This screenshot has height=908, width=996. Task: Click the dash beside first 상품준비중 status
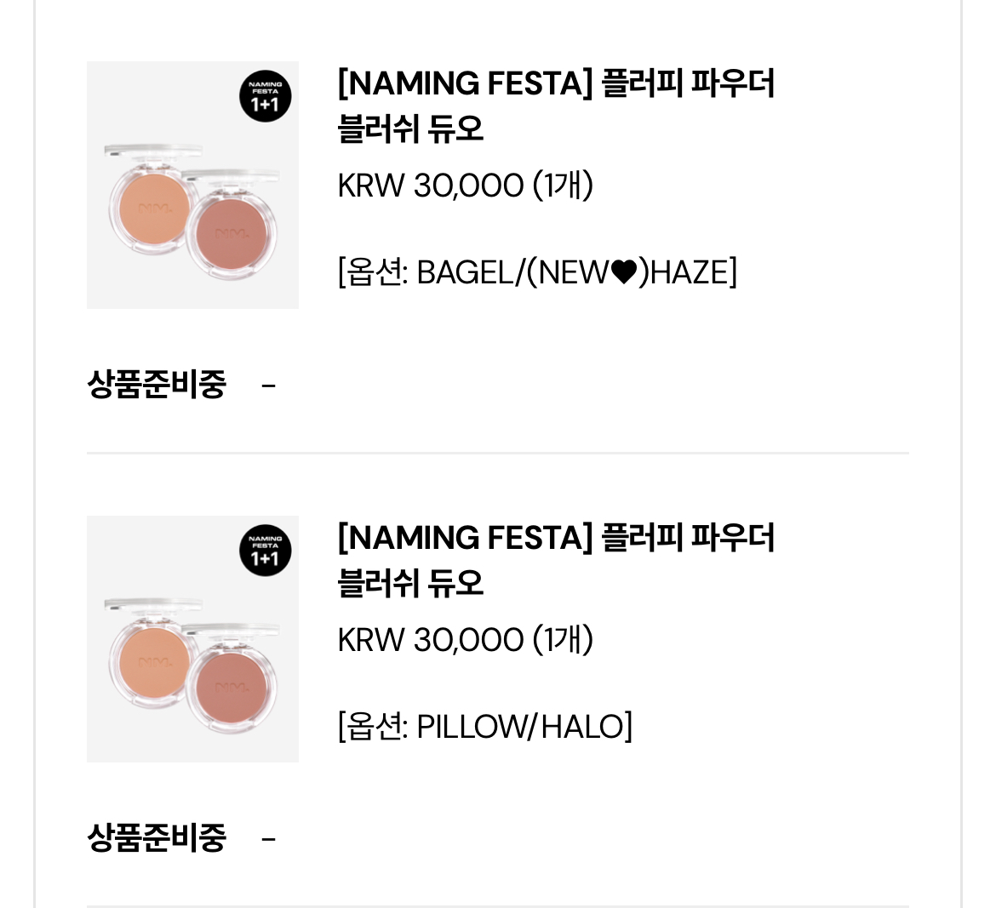click(x=269, y=385)
